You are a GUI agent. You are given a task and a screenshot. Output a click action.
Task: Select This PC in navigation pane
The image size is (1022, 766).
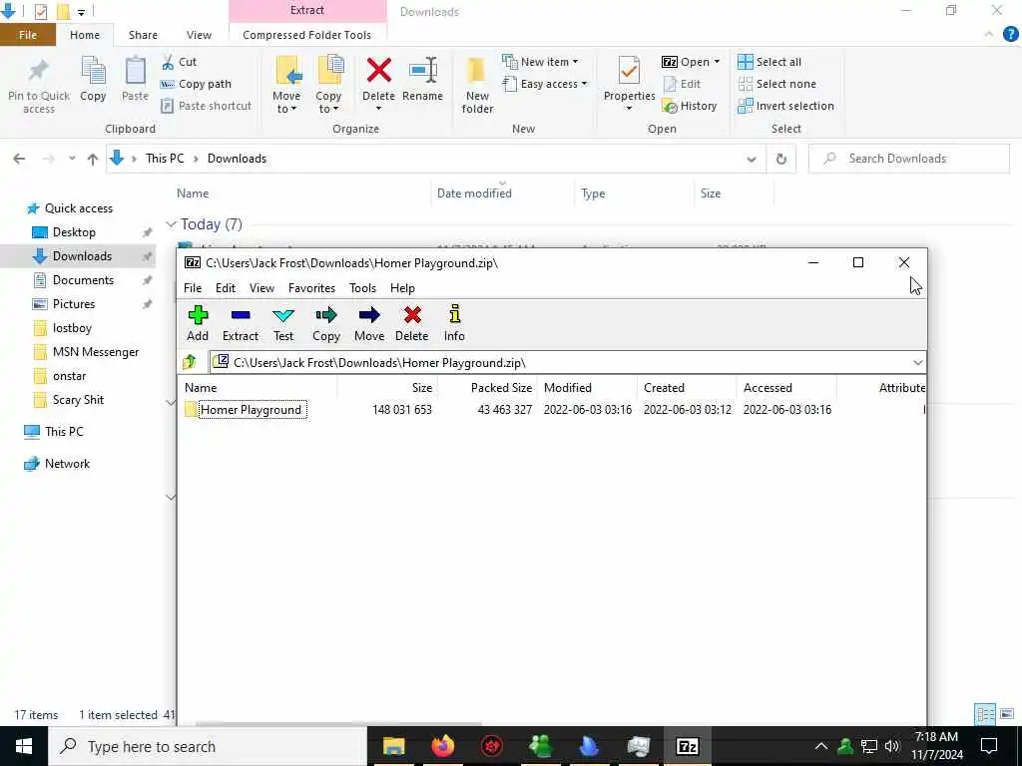pos(64,431)
